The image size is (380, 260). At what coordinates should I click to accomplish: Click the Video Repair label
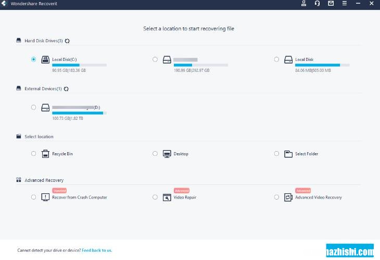click(x=185, y=197)
